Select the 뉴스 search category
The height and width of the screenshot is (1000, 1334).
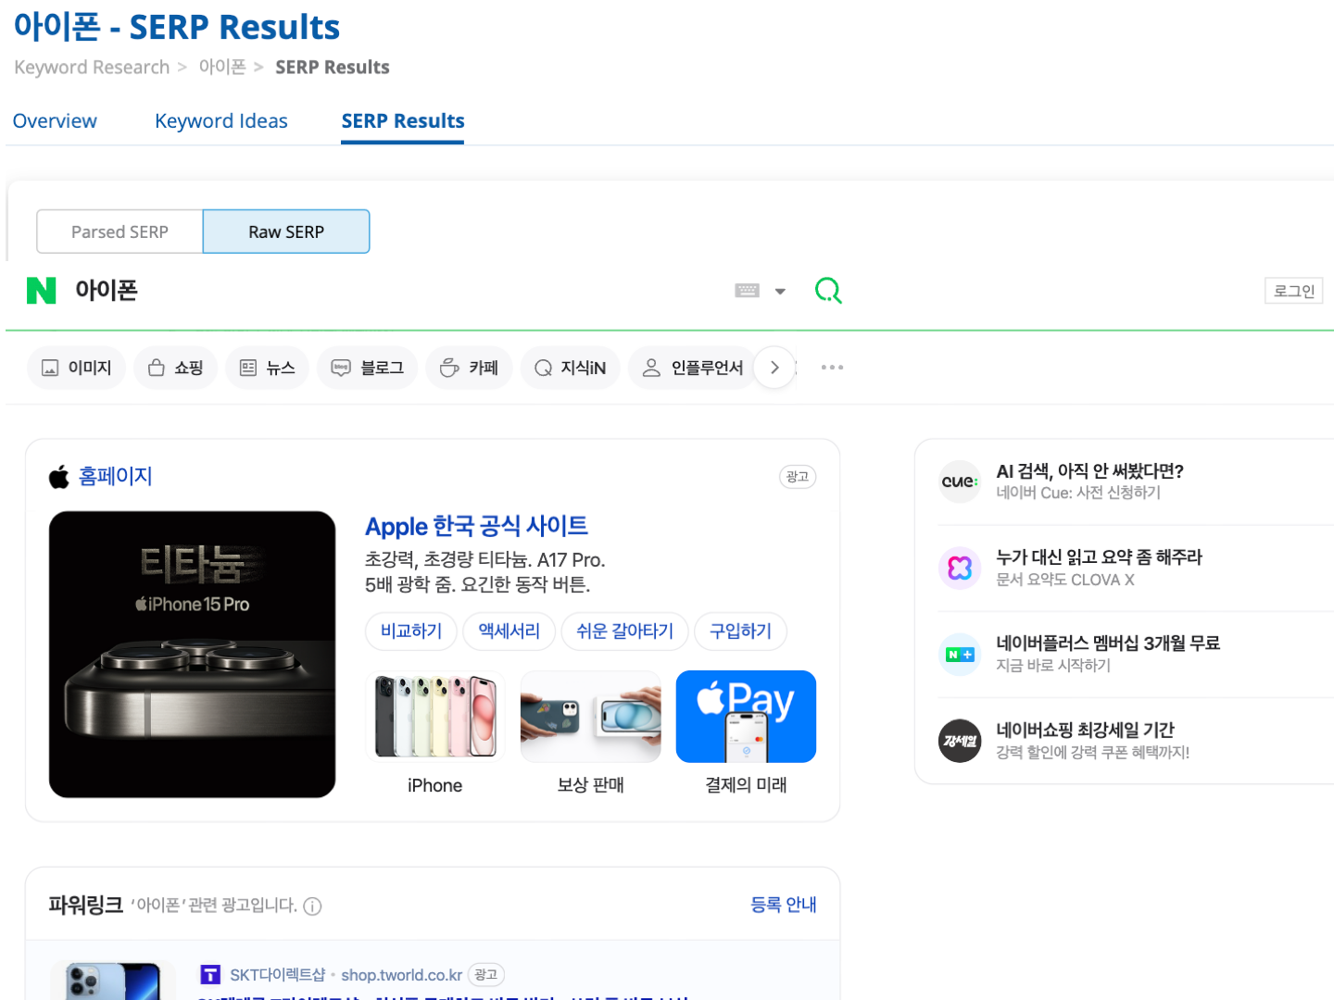pyautogui.click(x=268, y=368)
